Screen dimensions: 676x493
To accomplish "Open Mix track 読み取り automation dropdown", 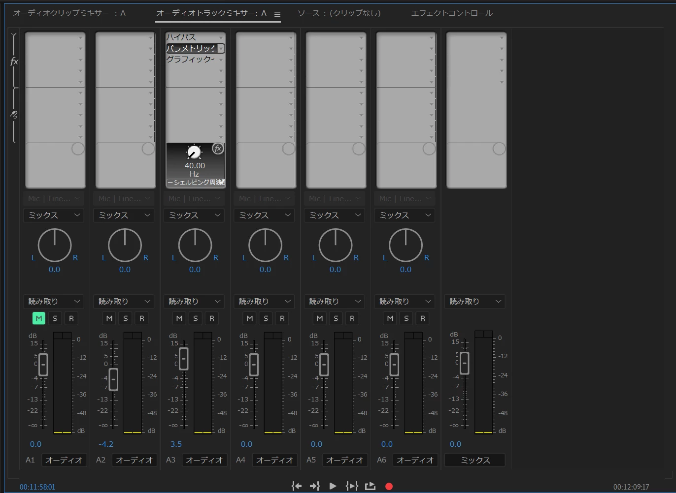I will pyautogui.click(x=475, y=301).
